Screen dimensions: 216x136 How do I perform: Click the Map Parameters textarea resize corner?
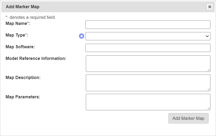click(x=209, y=108)
